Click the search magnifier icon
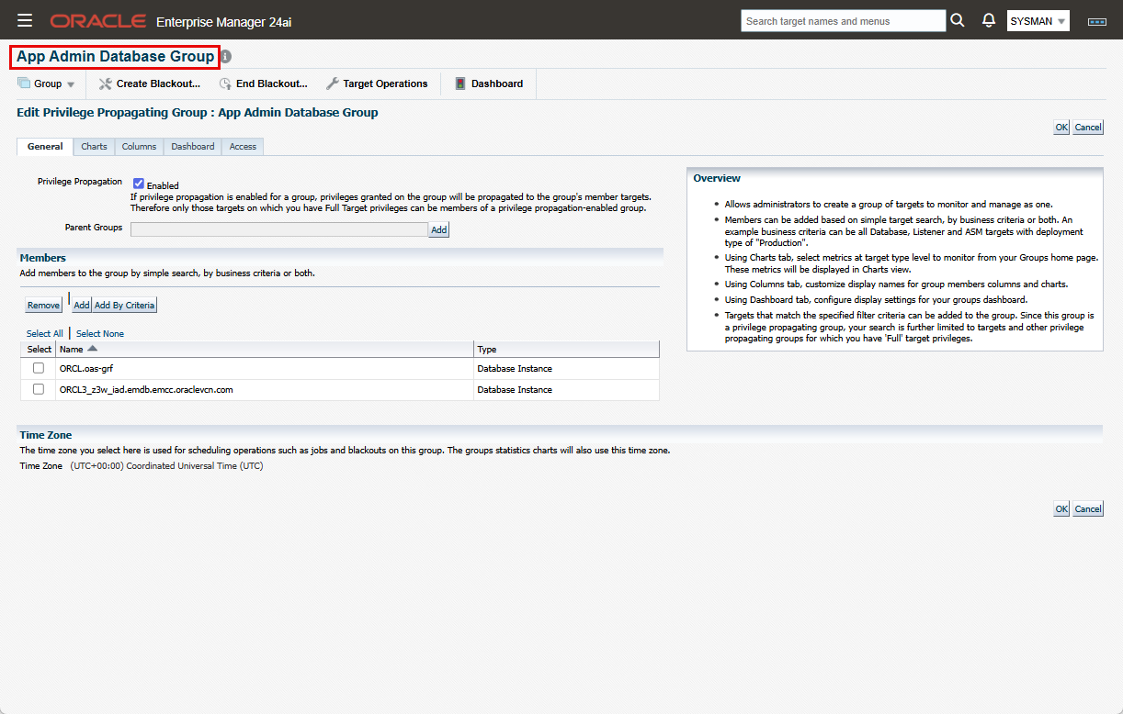 click(958, 19)
